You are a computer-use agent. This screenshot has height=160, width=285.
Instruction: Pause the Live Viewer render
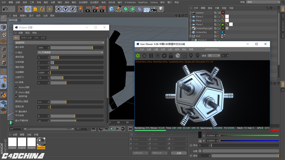[x=151, y=56]
